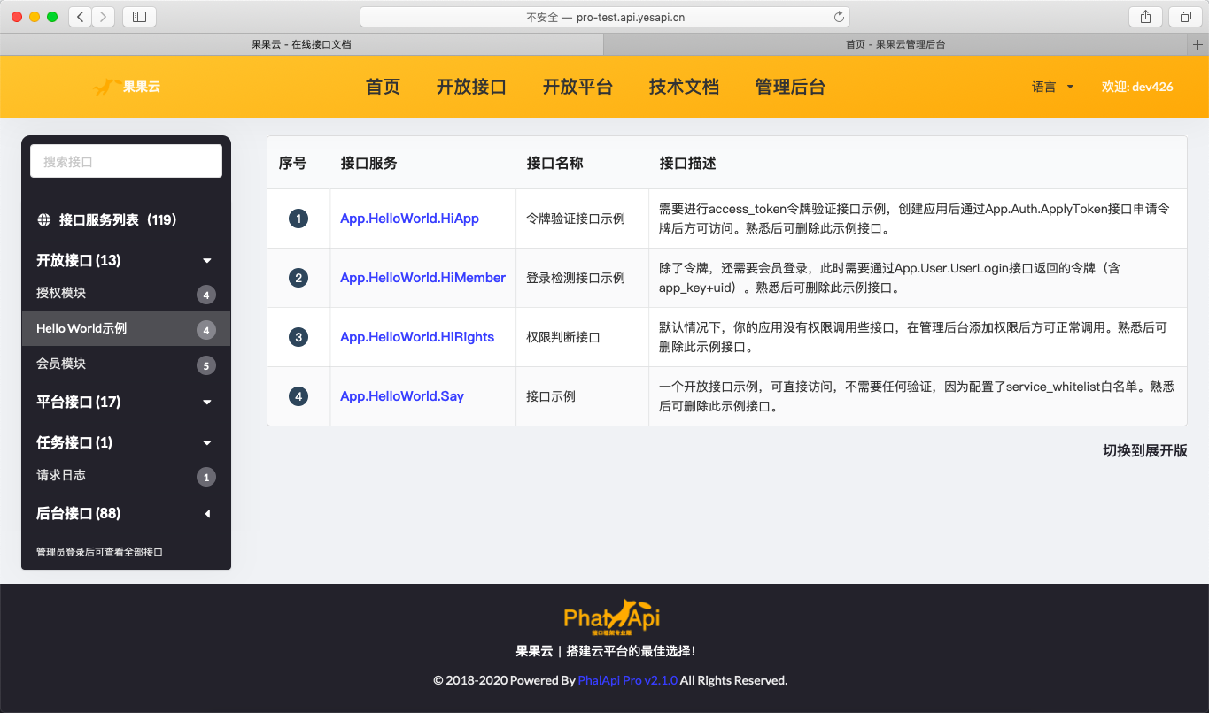Toggle the Safari sidebar button
This screenshot has height=713, width=1209.
tap(139, 16)
